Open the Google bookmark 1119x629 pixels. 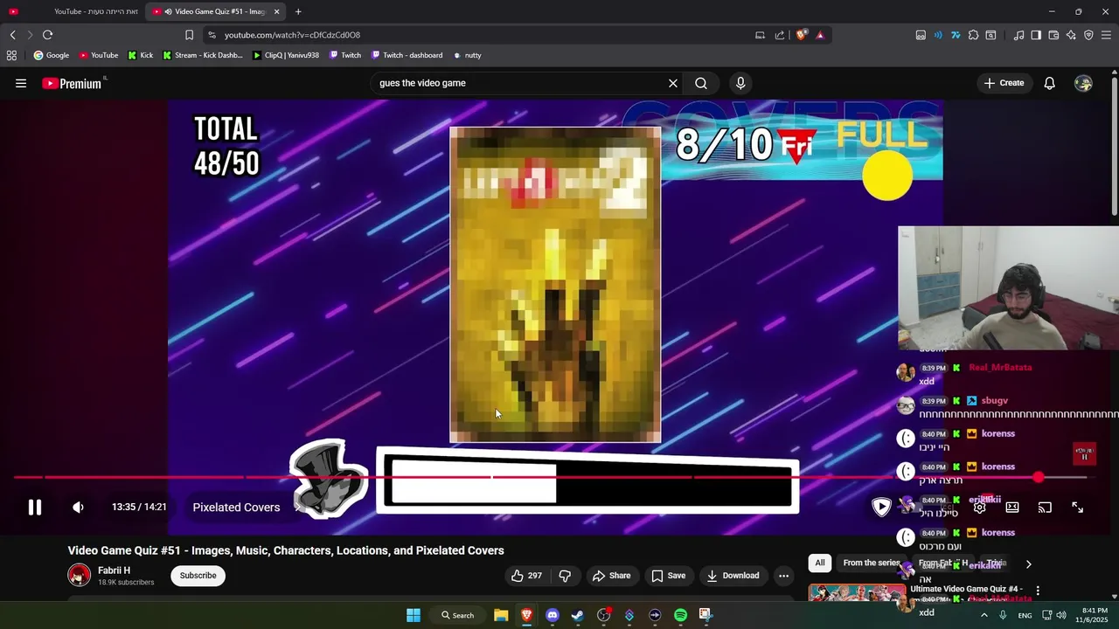pyautogui.click(x=51, y=55)
